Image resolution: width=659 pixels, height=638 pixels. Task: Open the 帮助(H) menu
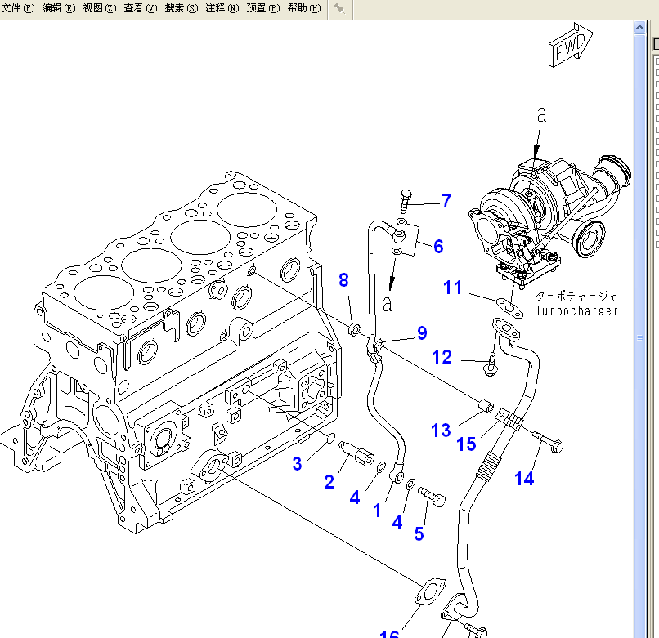[304, 8]
